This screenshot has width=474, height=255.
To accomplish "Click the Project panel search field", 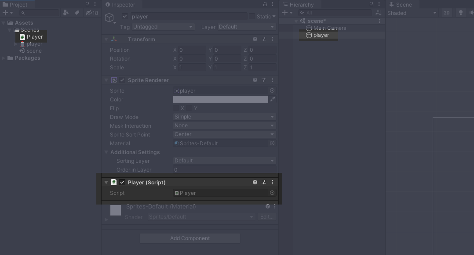I will pyautogui.click(x=40, y=13).
